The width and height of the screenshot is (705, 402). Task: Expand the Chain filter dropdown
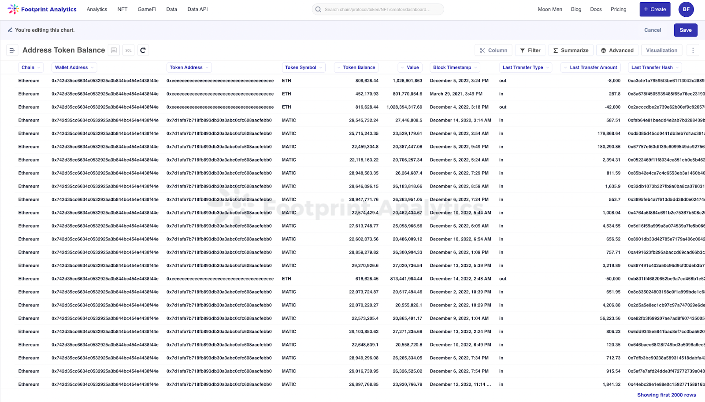pyautogui.click(x=39, y=67)
